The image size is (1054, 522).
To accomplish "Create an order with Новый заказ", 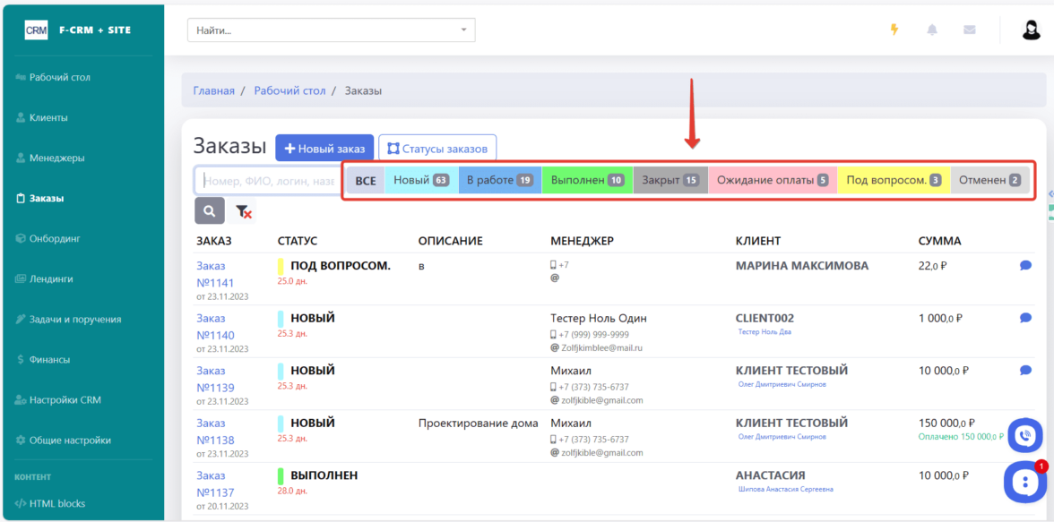I will tap(324, 148).
